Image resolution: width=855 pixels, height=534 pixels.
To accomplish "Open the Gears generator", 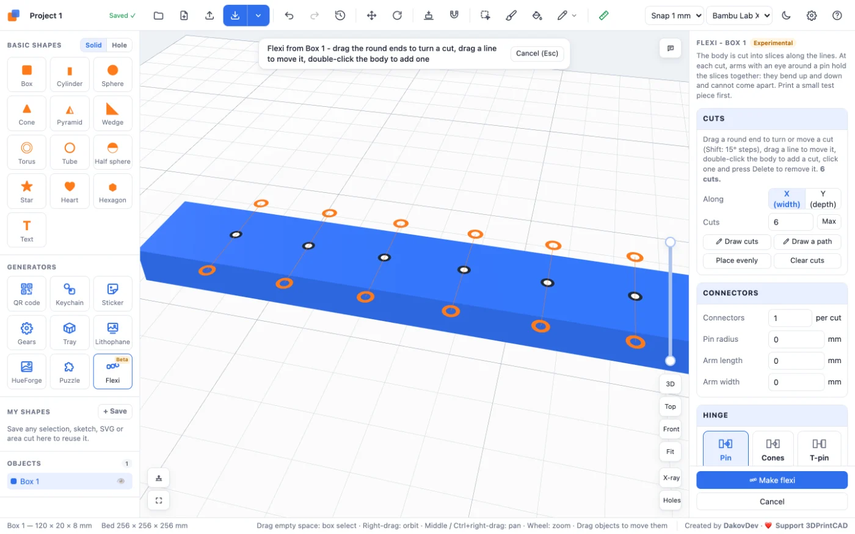I will pyautogui.click(x=27, y=333).
